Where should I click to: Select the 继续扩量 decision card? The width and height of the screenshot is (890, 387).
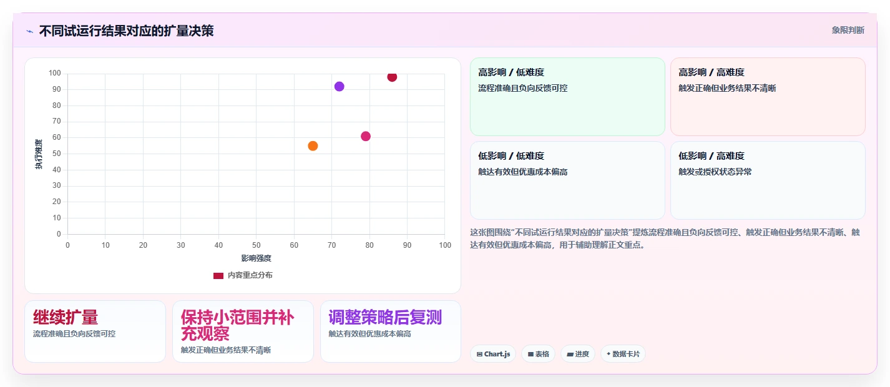[x=95, y=331]
